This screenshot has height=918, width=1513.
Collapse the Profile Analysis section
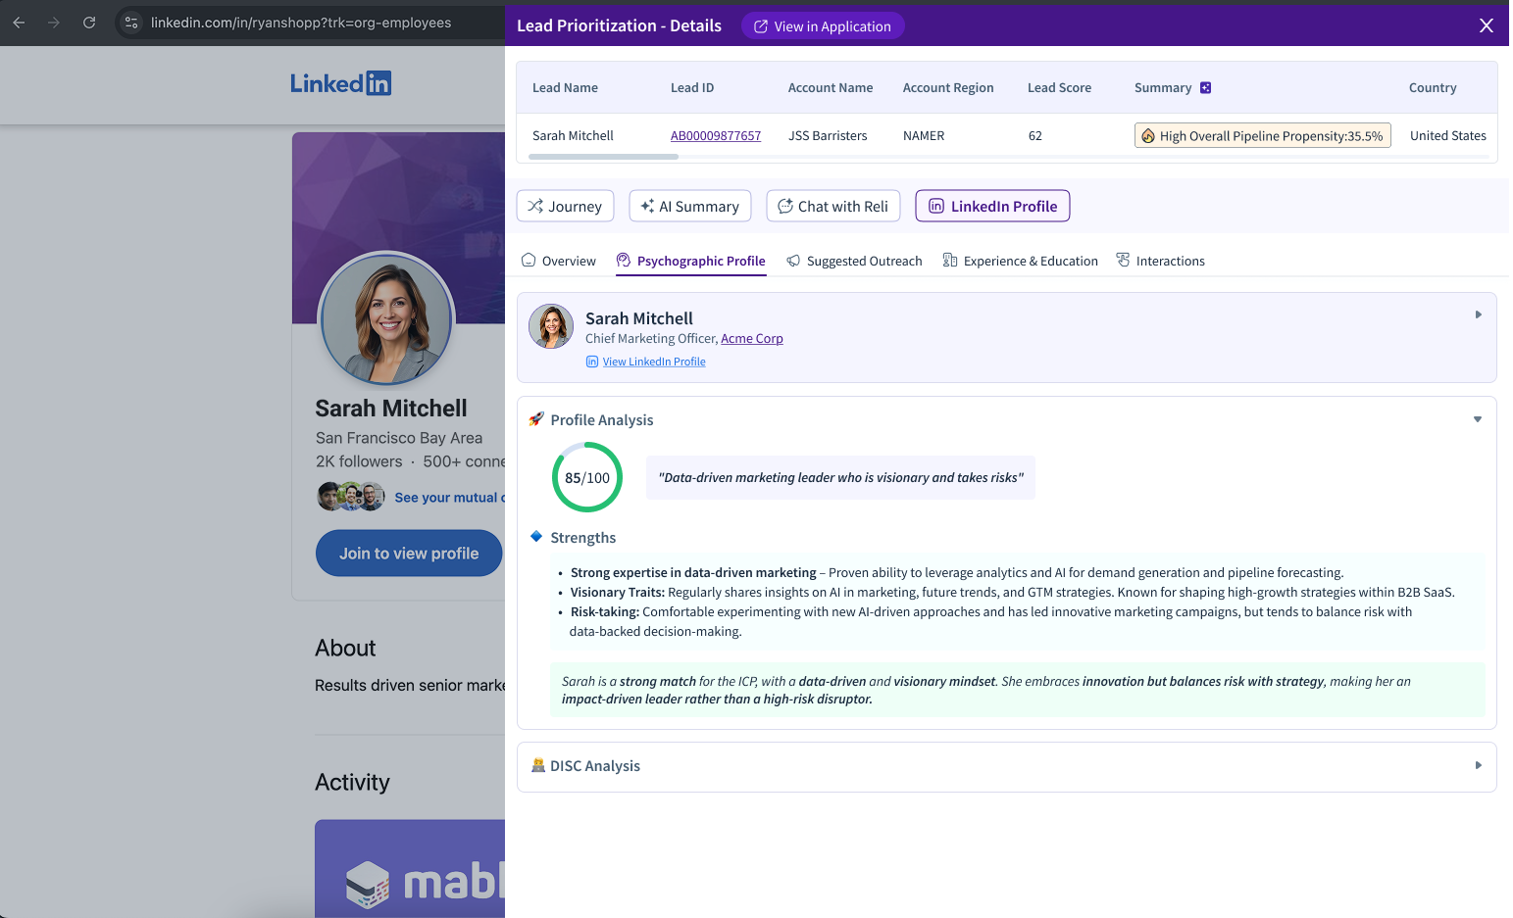point(1478,419)
